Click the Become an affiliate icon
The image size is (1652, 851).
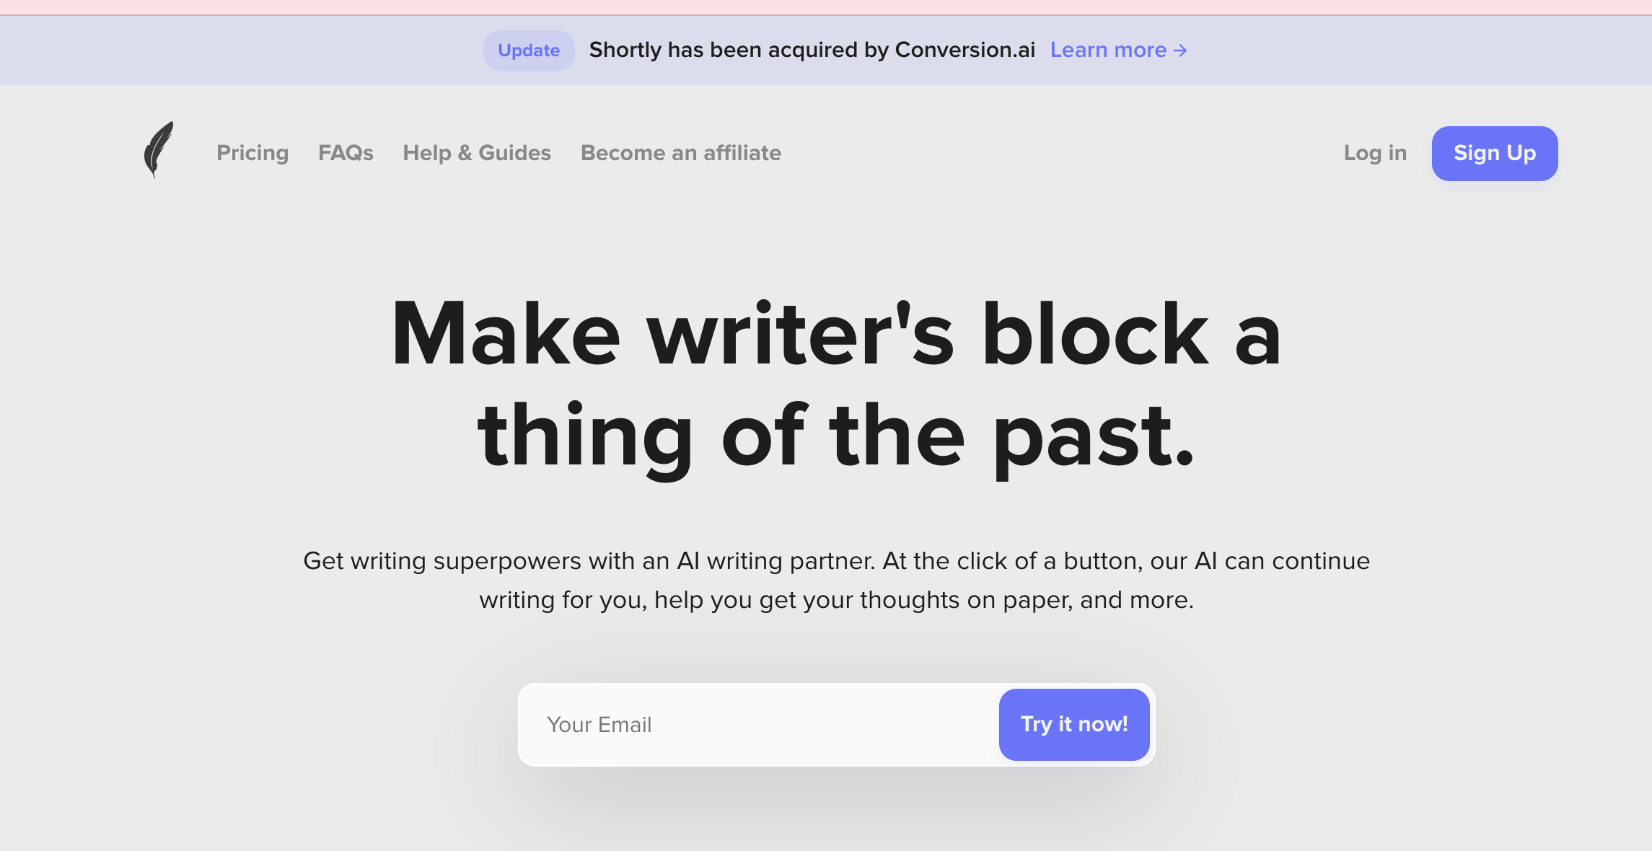(680, 152)
